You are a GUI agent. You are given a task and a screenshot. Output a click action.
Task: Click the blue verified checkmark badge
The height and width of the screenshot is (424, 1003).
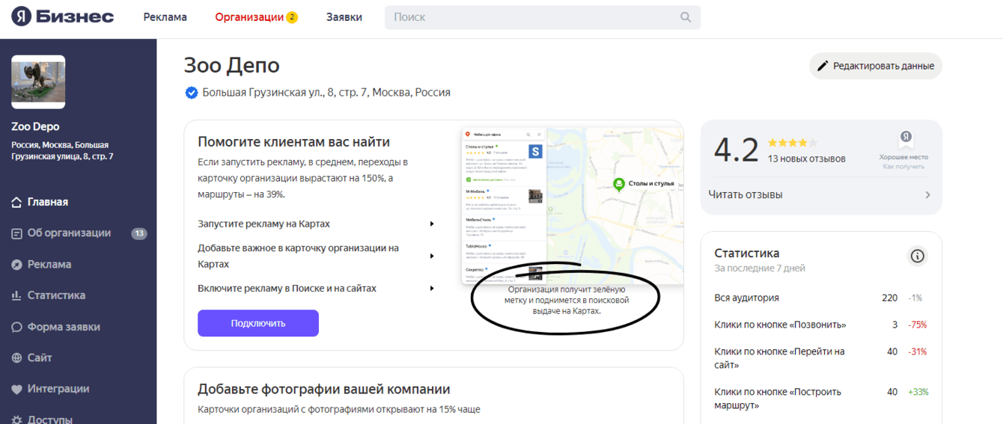coord(192,93)
